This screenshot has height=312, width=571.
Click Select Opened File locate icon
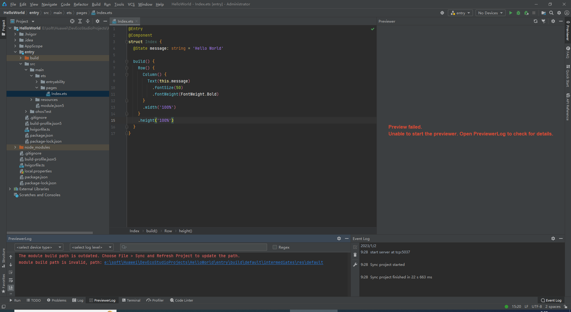point(72,21)
